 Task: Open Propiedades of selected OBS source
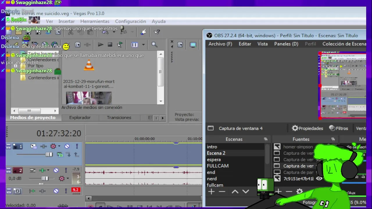[307, 128]
